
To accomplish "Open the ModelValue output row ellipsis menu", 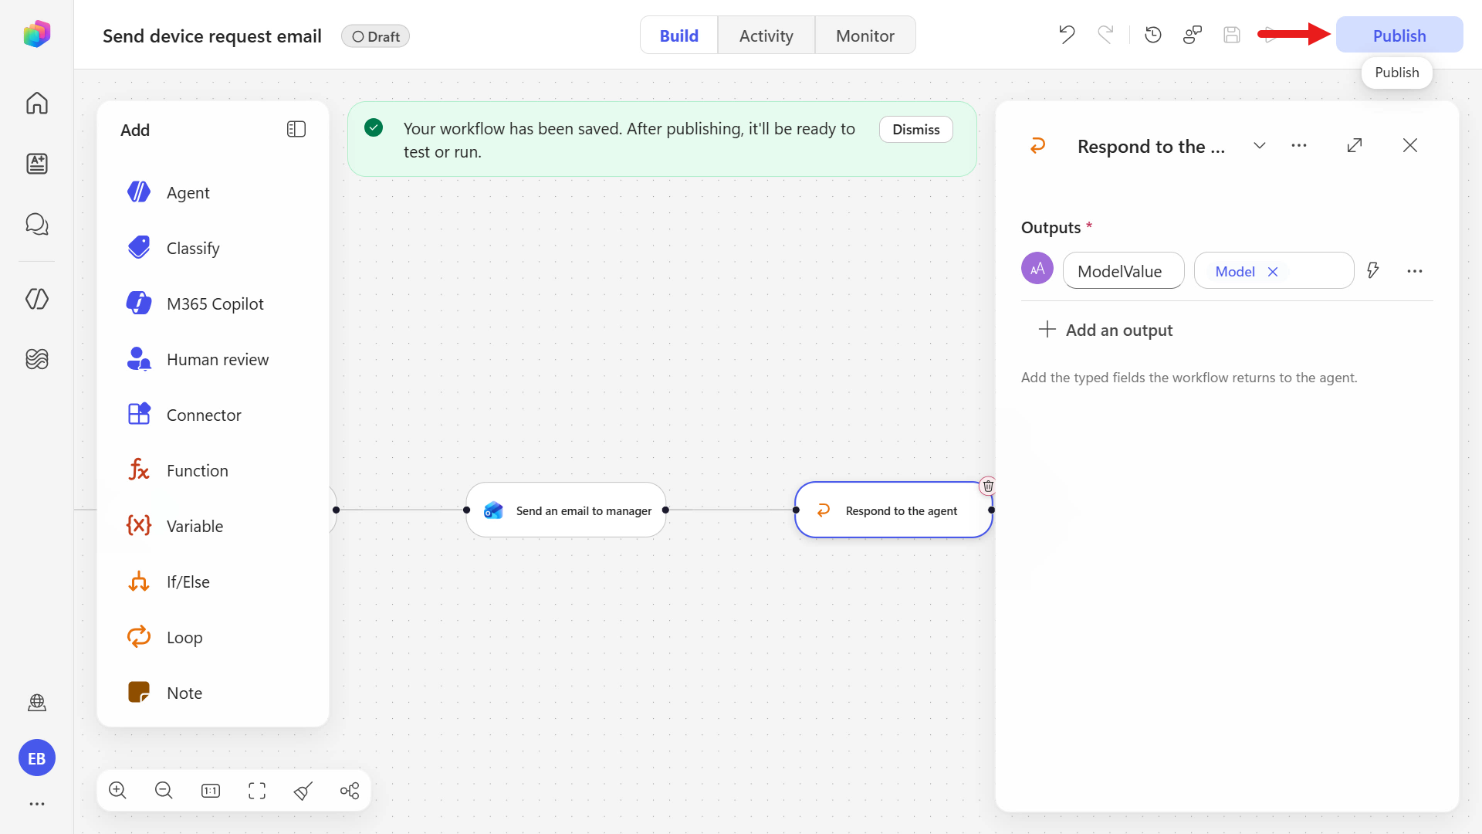I will [1415, 271].
